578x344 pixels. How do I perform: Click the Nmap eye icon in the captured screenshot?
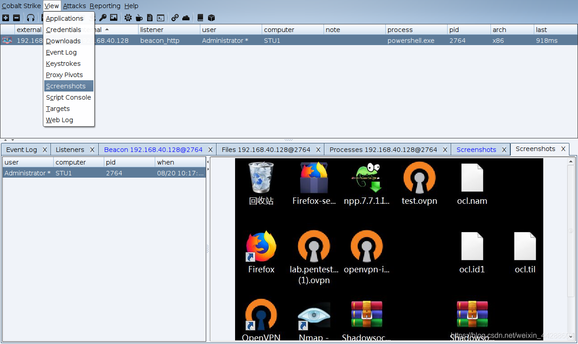pos(314,316)
